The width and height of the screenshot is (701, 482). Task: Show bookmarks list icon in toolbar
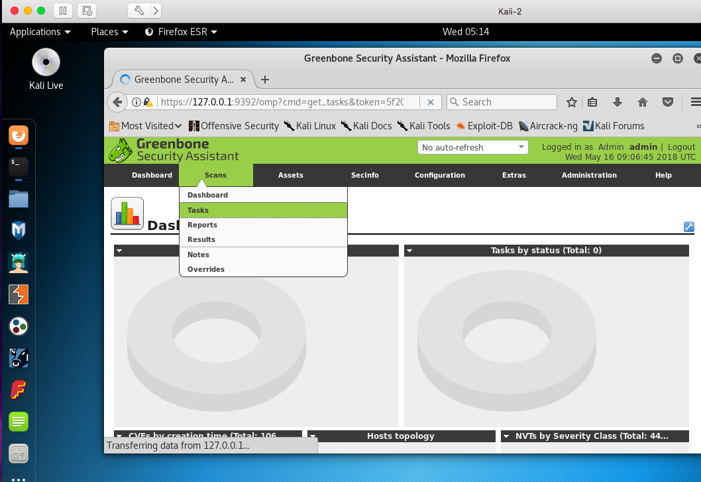pyautogui.click(x=592, y=103)
